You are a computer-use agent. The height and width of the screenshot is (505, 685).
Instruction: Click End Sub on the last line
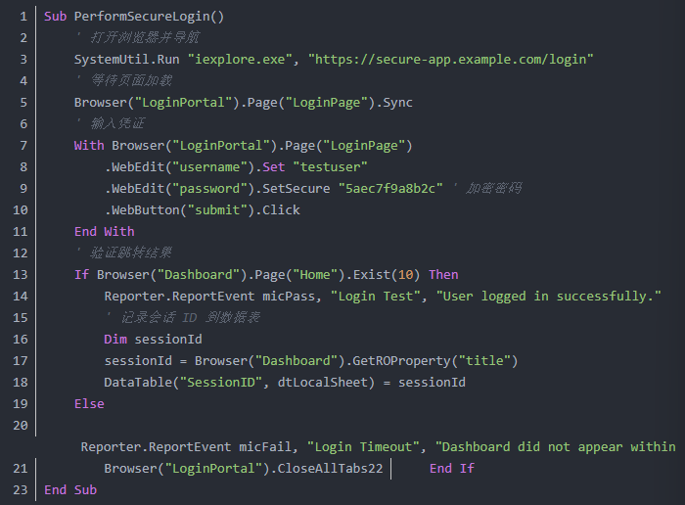(x=70, y=490)
